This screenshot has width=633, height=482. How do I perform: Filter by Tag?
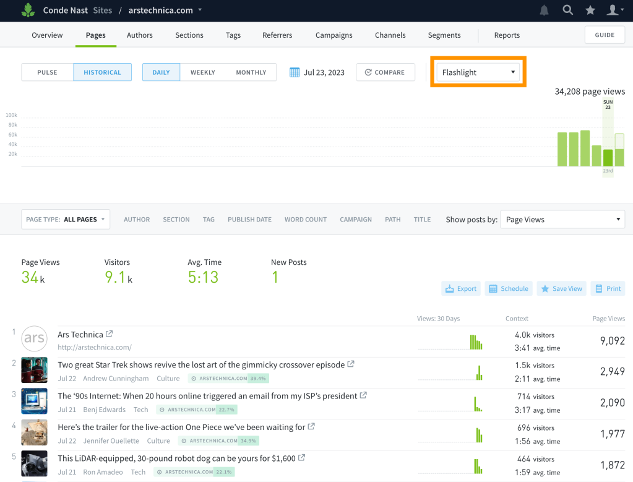tap(209, 220)
